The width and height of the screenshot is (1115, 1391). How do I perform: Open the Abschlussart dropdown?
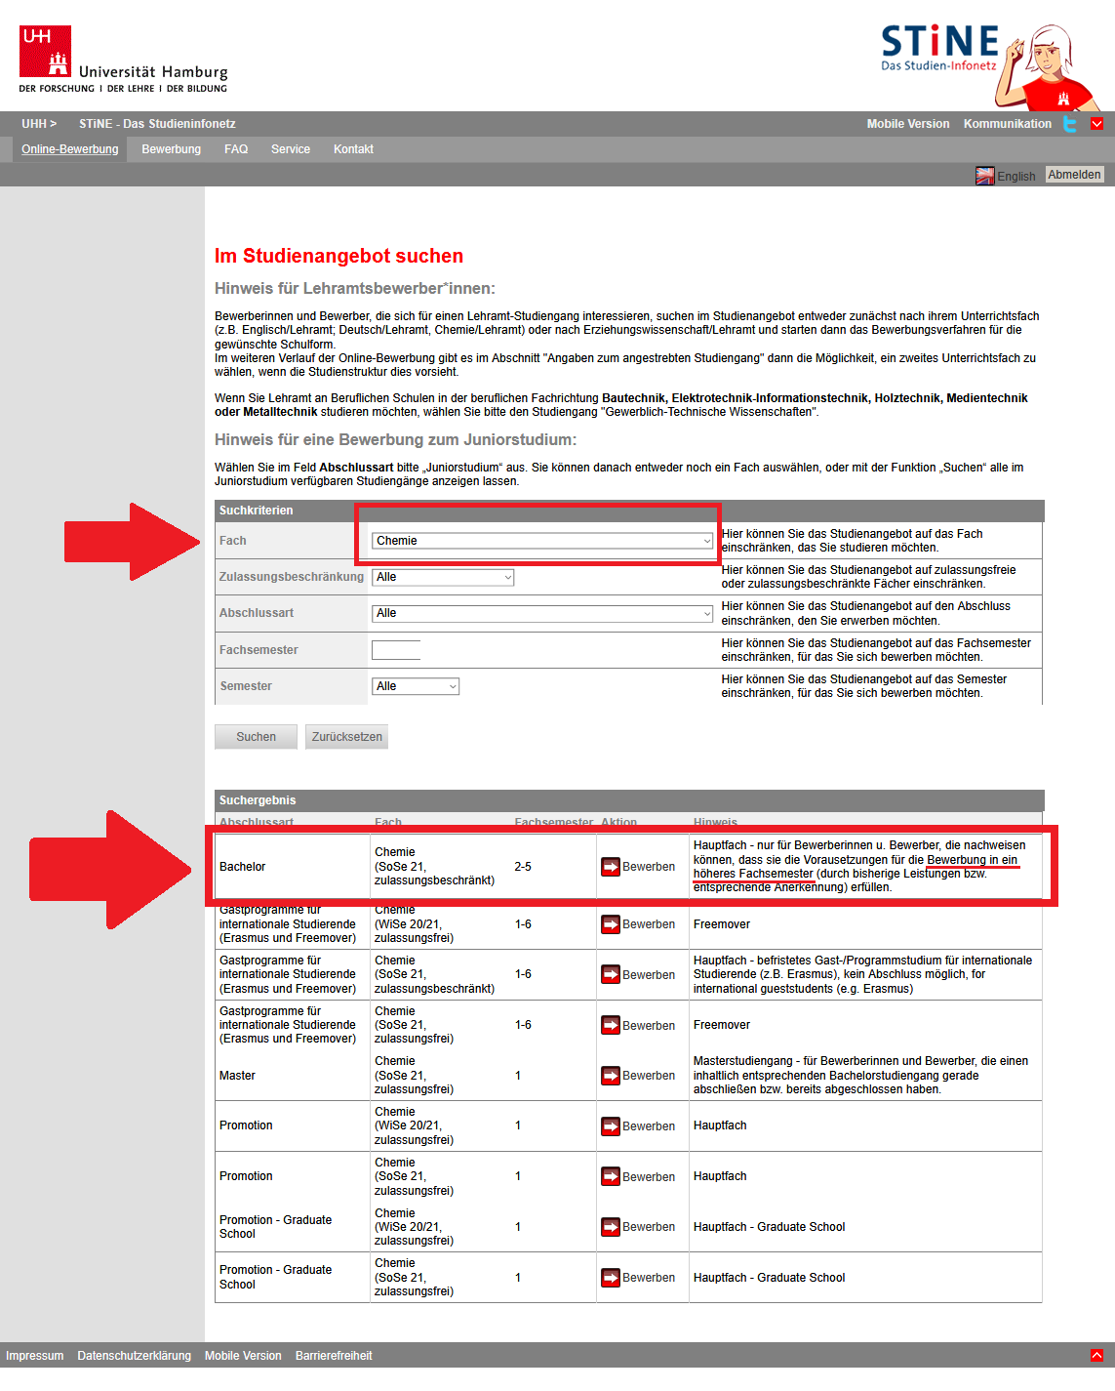tap(542, 613)
